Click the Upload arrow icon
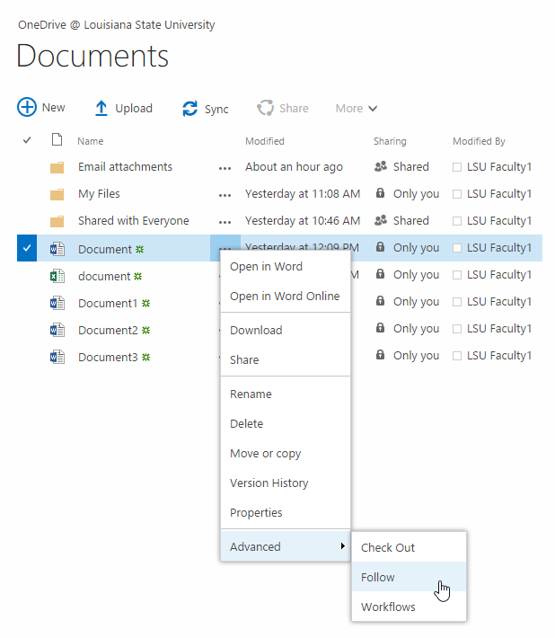 (x=101, y=108)
